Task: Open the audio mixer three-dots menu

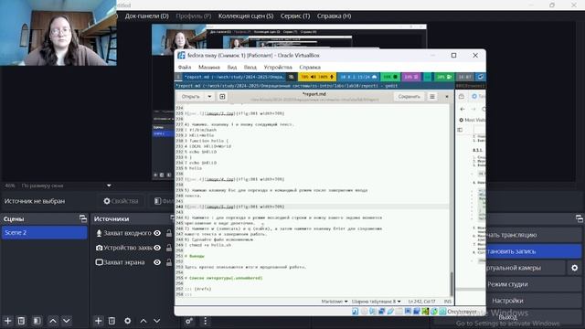Action: (205, 321)
